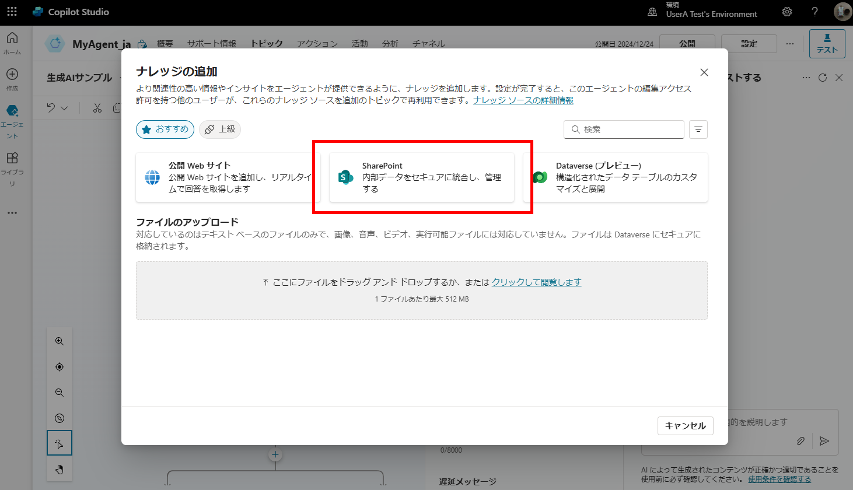This screenshot has width=853, height=490.
Task: Open the help question mark icon
Action: click(x=814, y=12)
